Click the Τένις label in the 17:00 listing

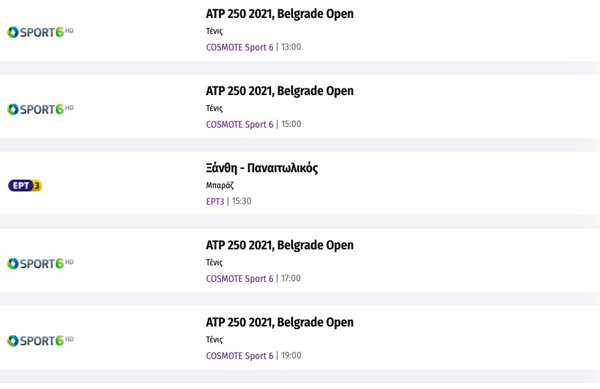(214, 263)
